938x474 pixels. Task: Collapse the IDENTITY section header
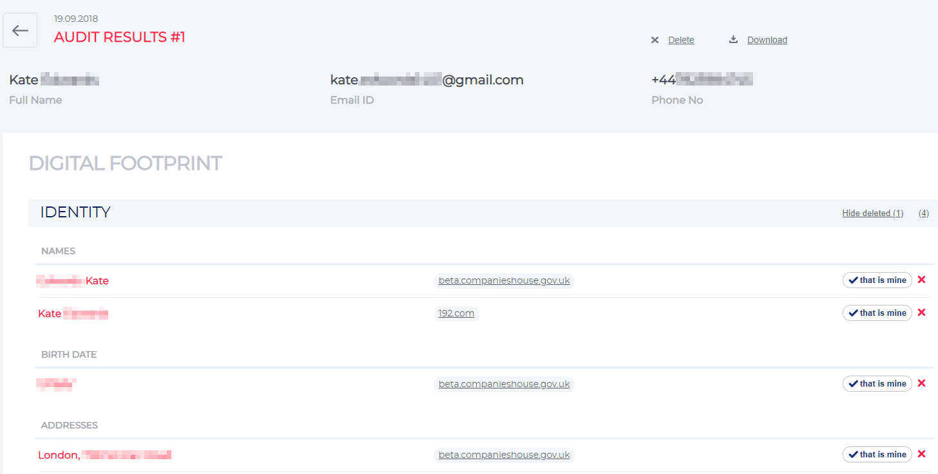[x=75, y=212]
